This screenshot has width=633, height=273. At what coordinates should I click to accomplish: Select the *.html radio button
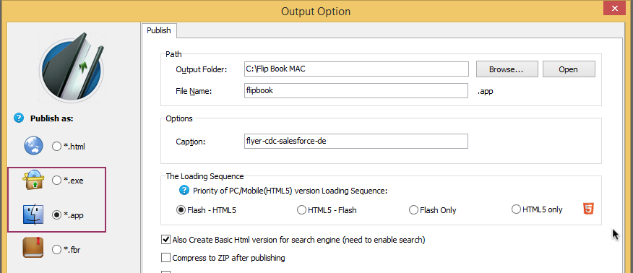click(x=69, y=147)
